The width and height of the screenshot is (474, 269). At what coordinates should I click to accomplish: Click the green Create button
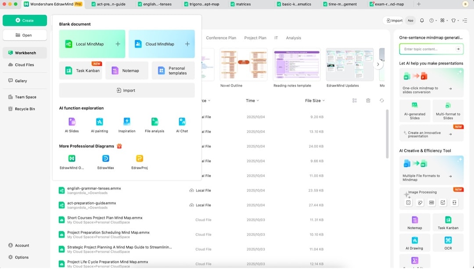[25, 20]
